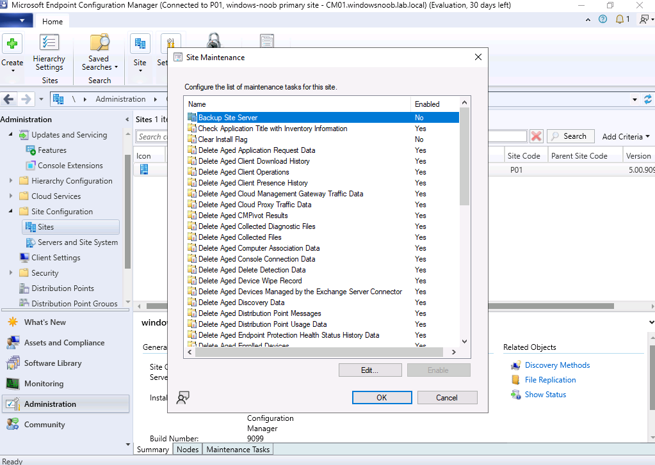Click the Site Code column header

(x=526, y=155)
